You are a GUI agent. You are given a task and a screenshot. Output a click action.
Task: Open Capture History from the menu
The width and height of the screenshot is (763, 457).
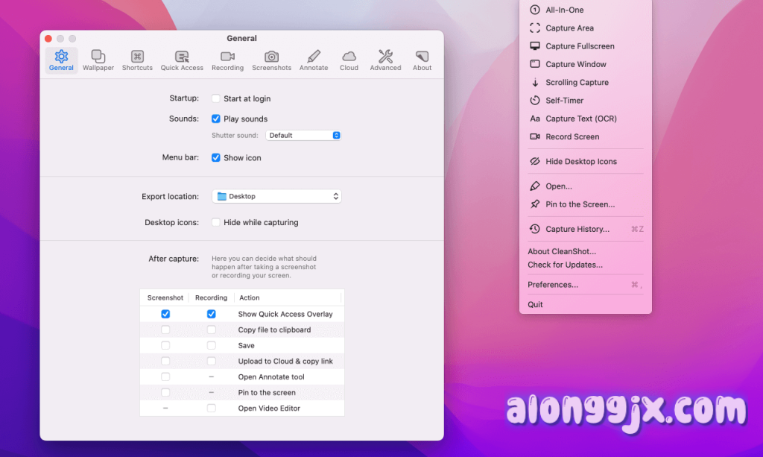click(577, 229)
